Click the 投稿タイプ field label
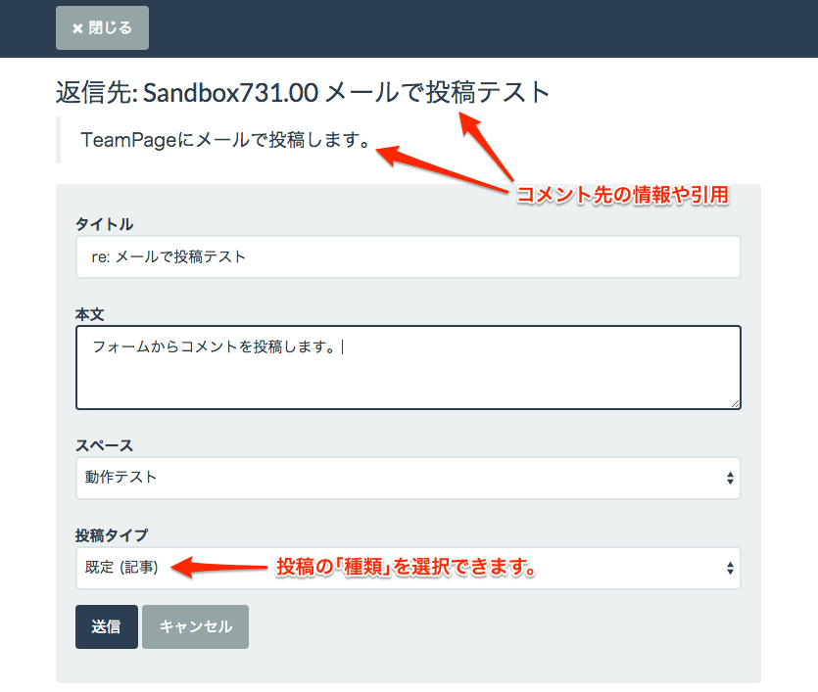 pos(112,534)
